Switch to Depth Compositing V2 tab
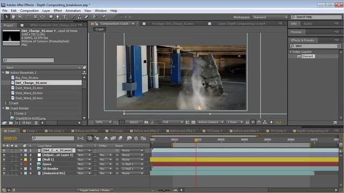The image size is (344, 193). pos(312,131)
